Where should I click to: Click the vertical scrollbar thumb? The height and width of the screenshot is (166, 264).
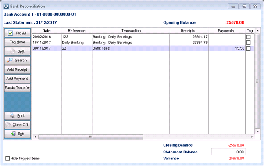point(257,81)
